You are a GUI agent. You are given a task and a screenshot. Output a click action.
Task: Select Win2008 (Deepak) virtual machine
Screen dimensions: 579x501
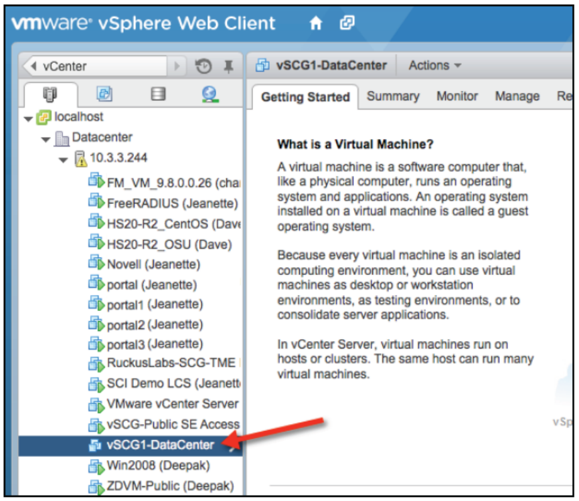159,466
